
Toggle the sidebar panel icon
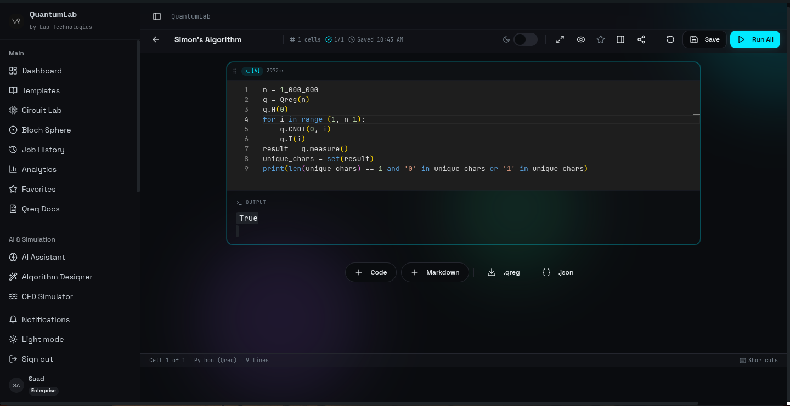[157, 16]
